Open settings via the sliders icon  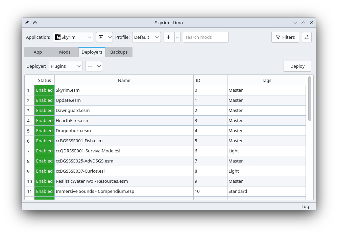click(x=307, y=37)
